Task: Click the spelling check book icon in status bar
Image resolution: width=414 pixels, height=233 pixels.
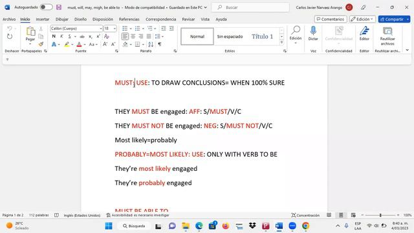Action: click(x=56, y=215)
